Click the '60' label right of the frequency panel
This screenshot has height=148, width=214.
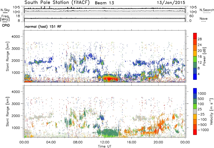point(191,16)
